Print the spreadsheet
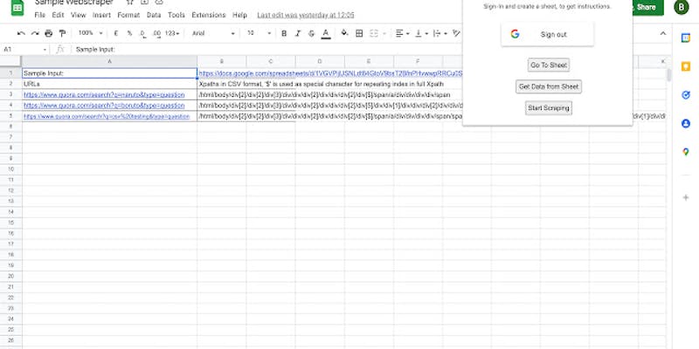 49,33
